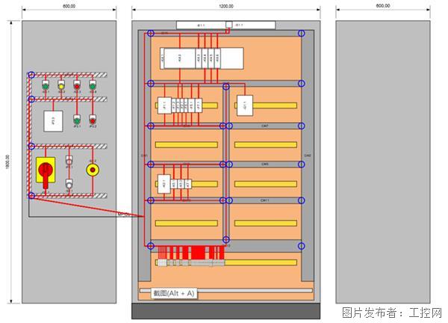Select the empty right-hand grey door panel

pyautogui.click(x=382, y=161)
